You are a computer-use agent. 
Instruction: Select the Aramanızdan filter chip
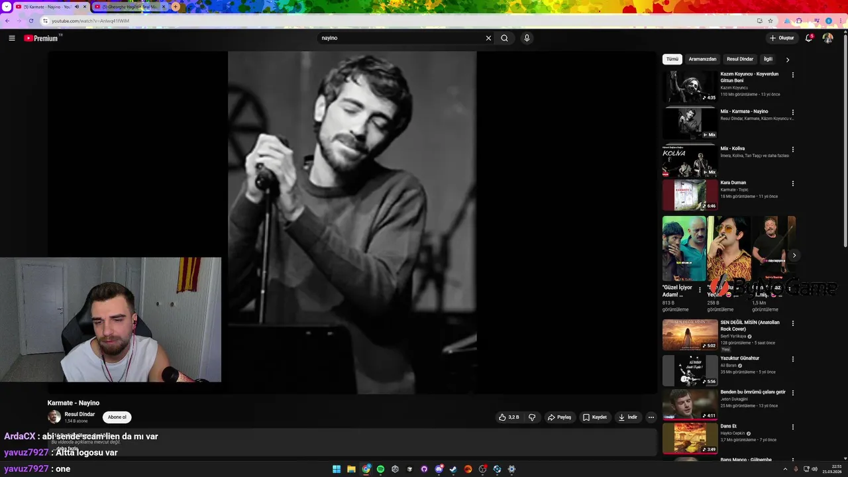702,59
